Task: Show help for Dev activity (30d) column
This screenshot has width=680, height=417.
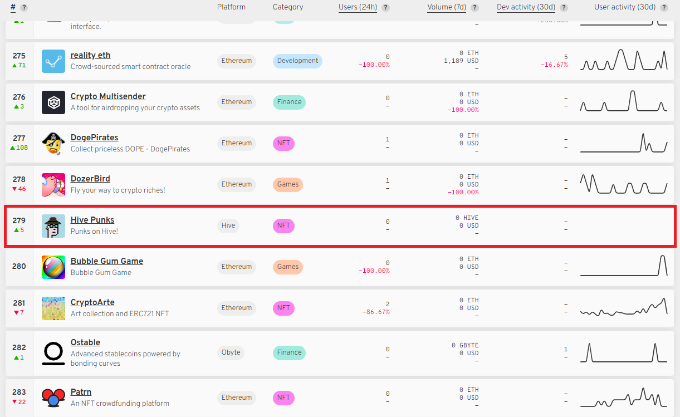Action: click(x=564, y=8)
